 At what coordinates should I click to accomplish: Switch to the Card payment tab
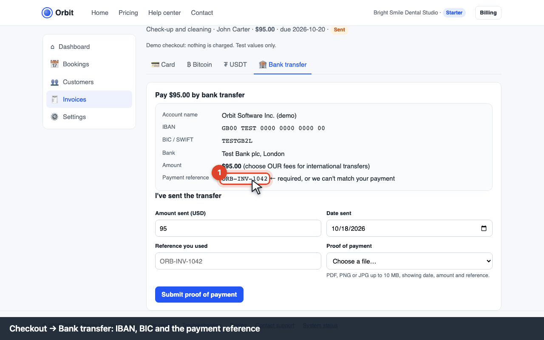163,65
